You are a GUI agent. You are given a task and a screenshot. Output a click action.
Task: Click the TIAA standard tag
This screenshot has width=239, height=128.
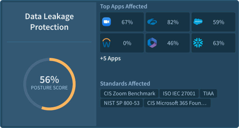point(208,93)
